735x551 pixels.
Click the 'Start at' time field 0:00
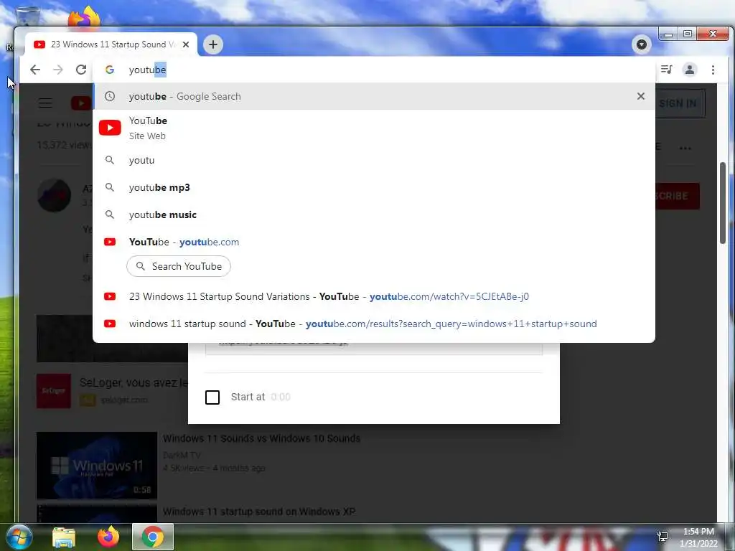coord(281,397)
